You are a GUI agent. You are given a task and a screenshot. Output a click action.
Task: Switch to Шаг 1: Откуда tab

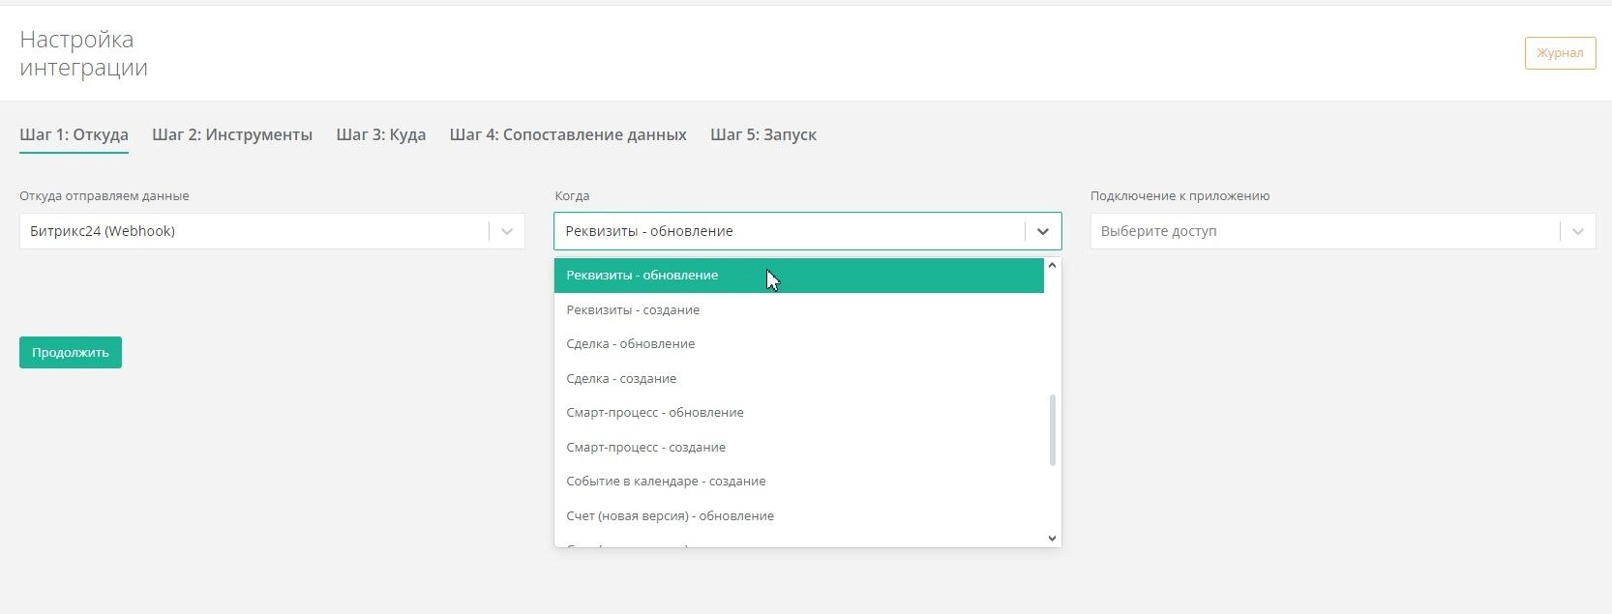pos(74,134)
